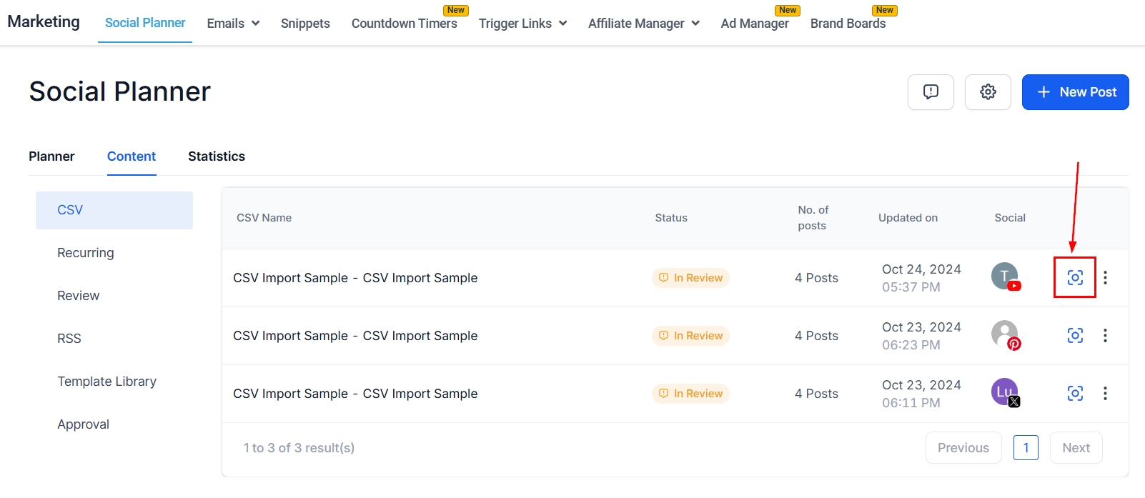
Task: Click preview icon for Oct 23 06:23 PM row
Action: tap(1075, 336)
